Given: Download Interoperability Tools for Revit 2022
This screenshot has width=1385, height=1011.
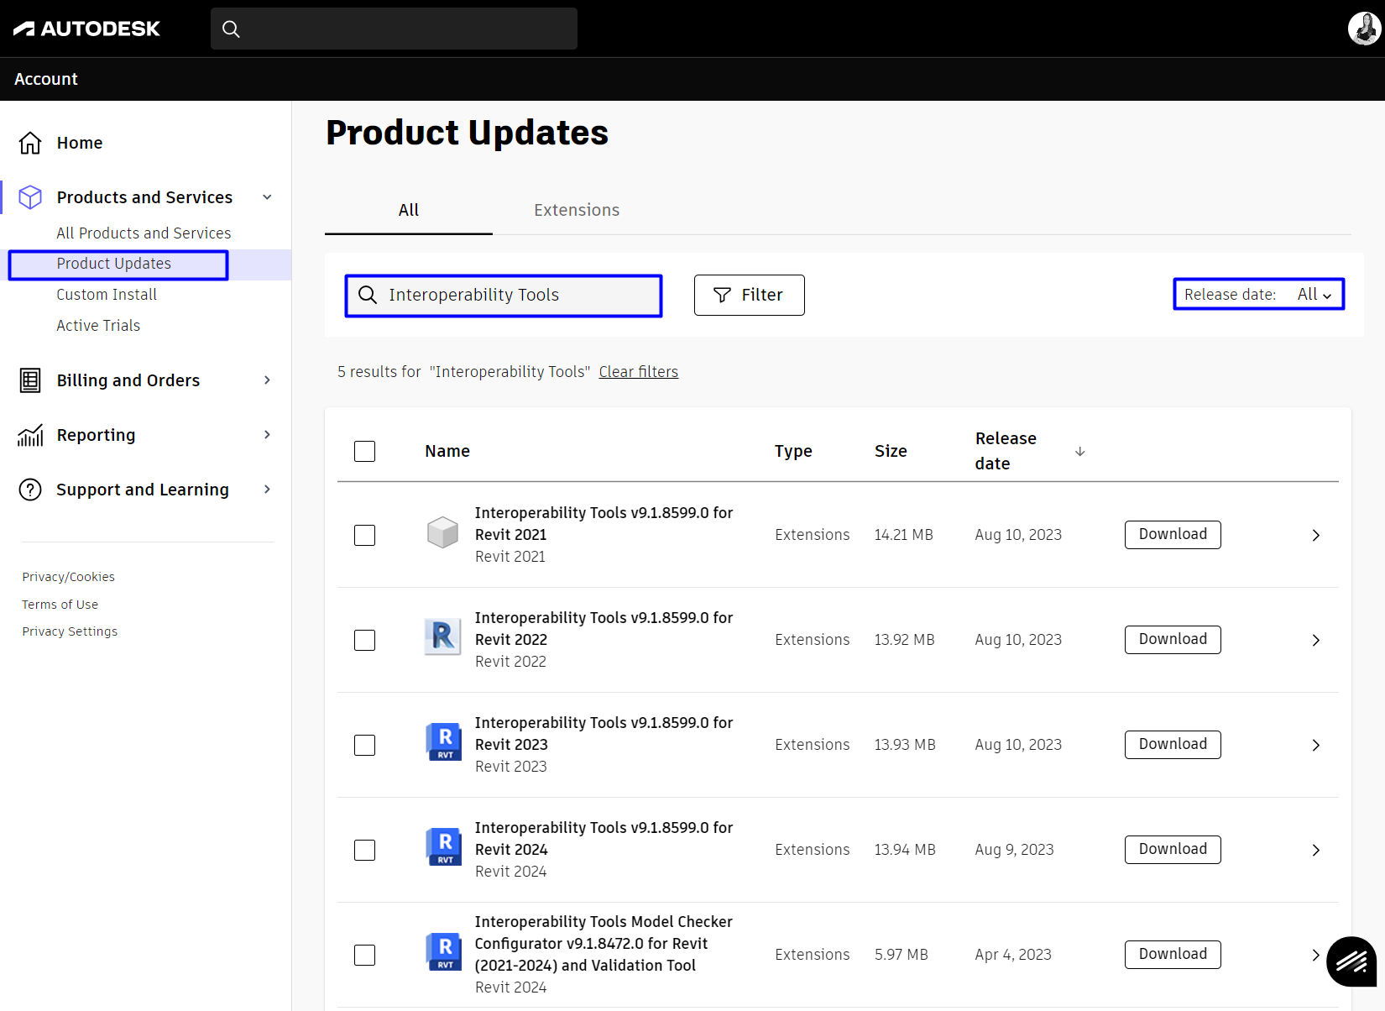Looking at the screenshot, I should coord(1173,640).
